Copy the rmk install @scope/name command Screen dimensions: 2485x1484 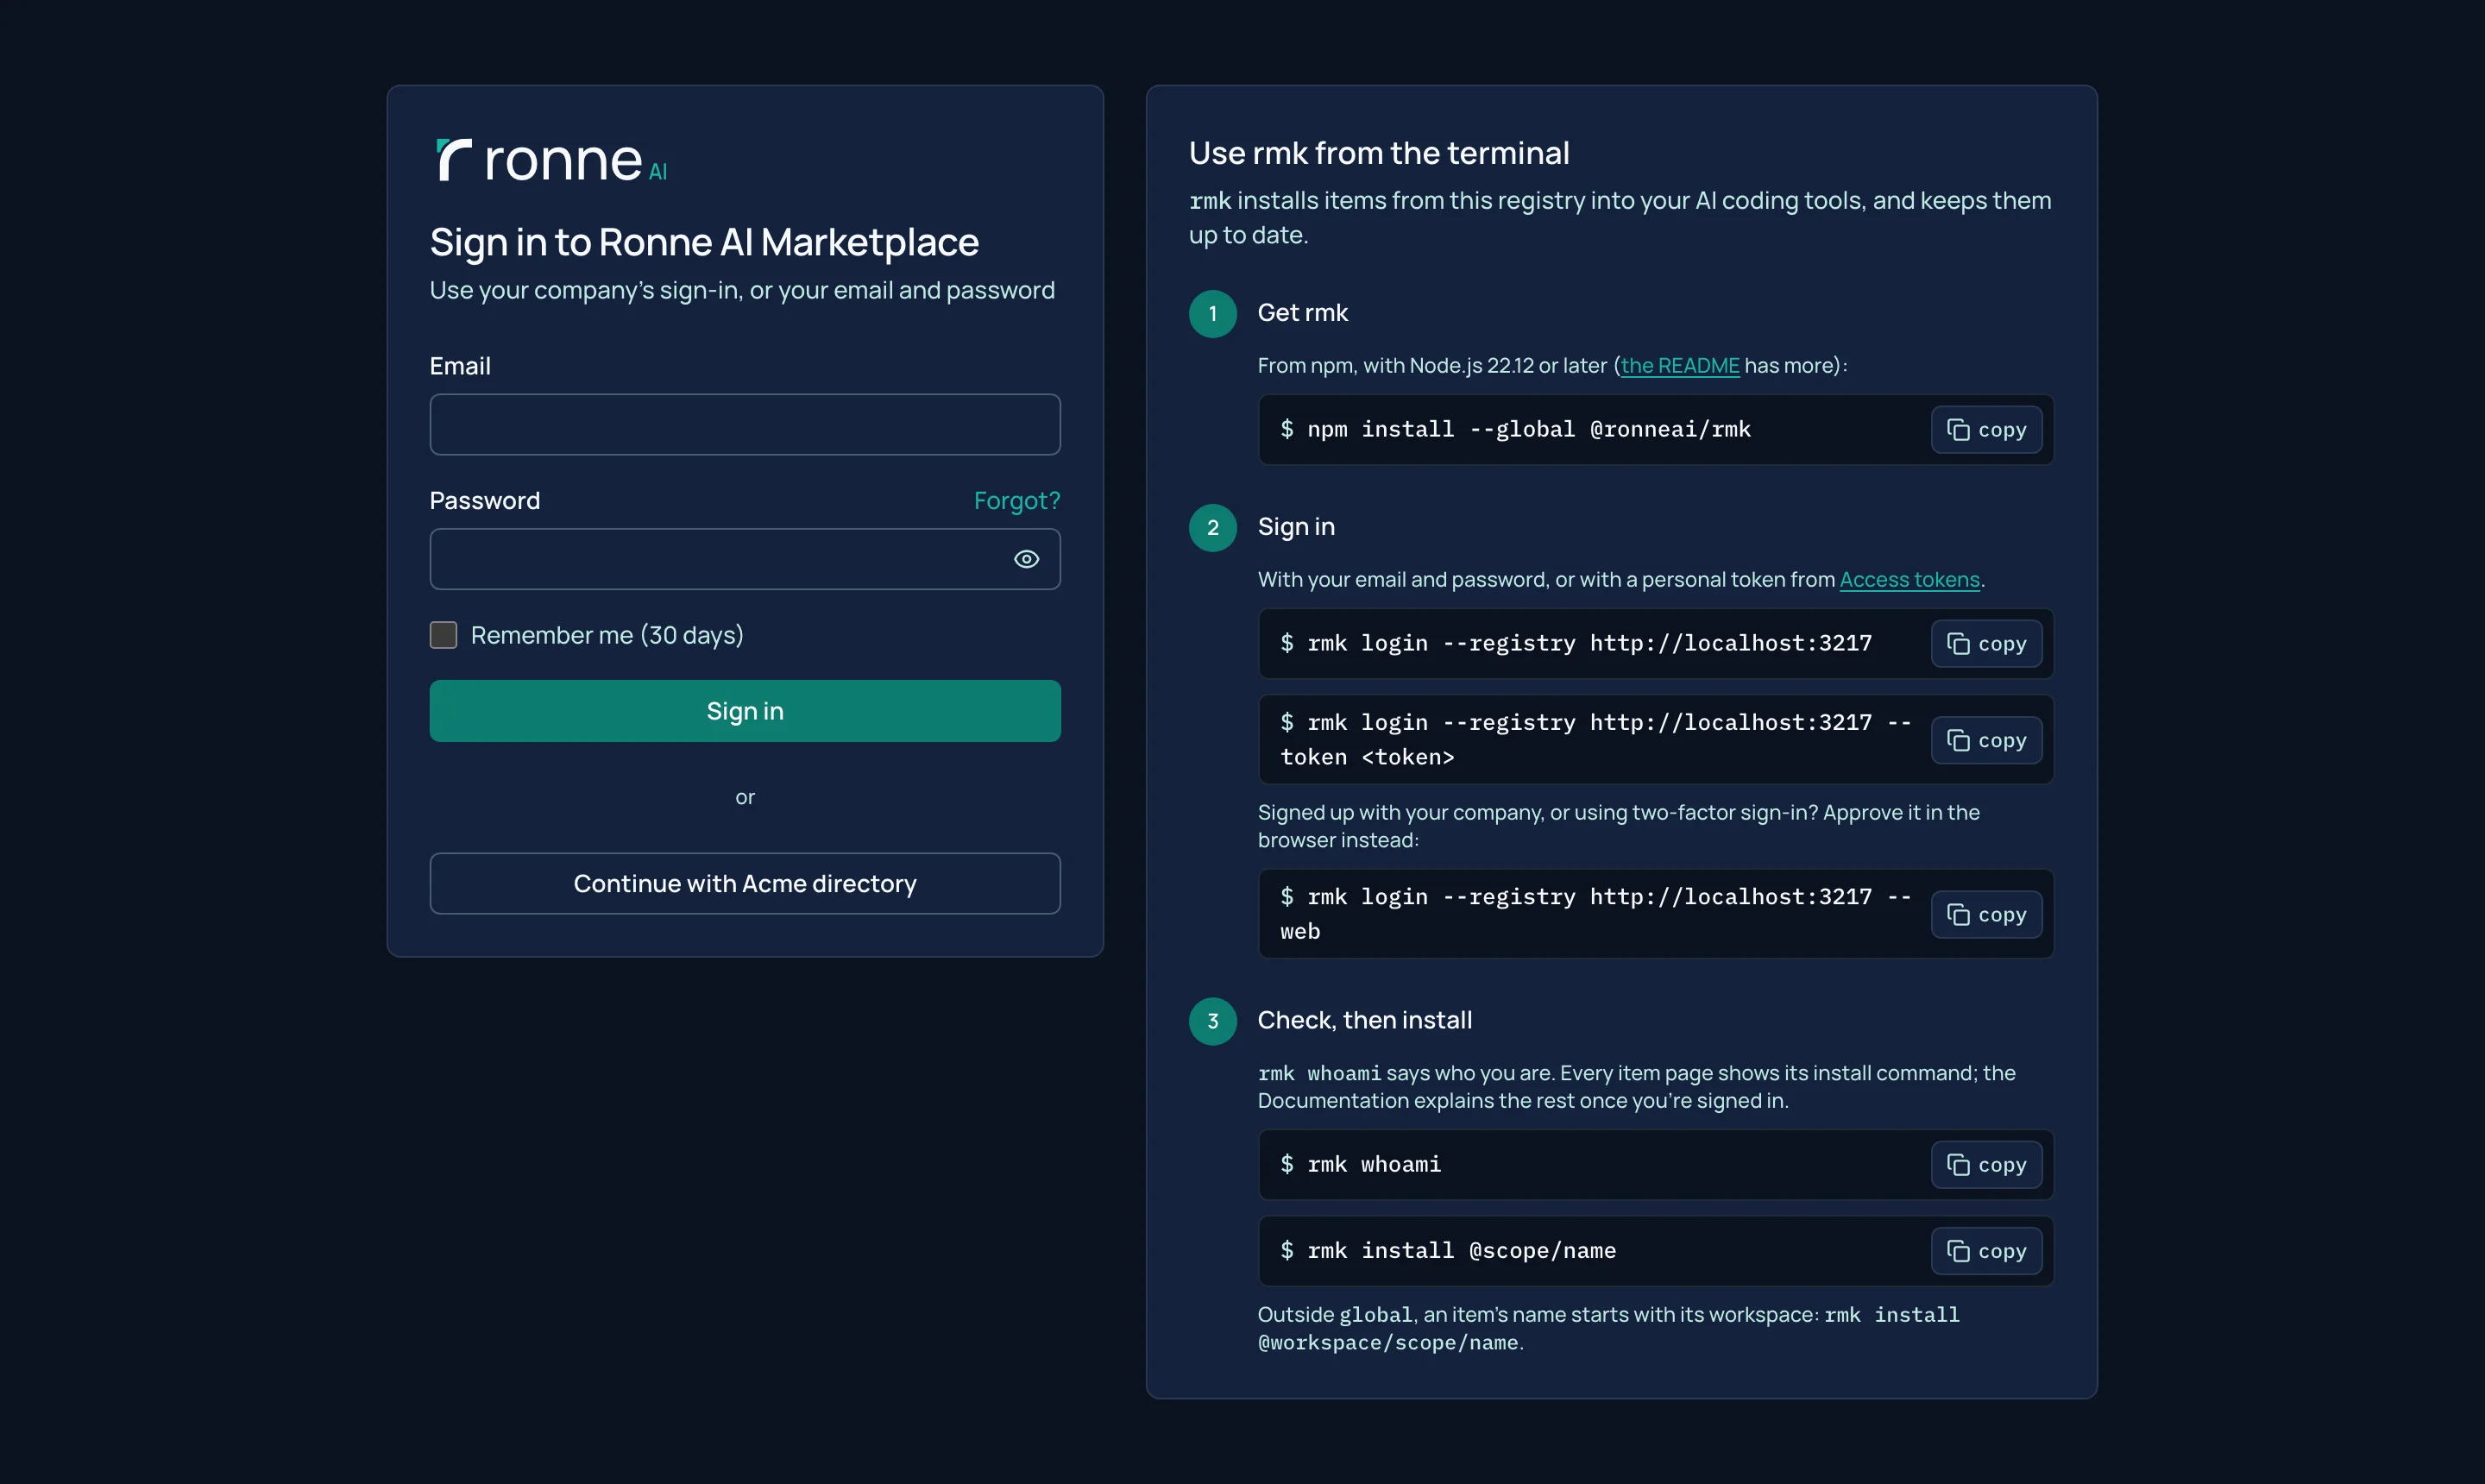(1986, 1251)
